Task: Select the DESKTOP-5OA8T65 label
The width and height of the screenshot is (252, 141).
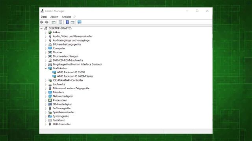Action: click(x=60, y=28)
